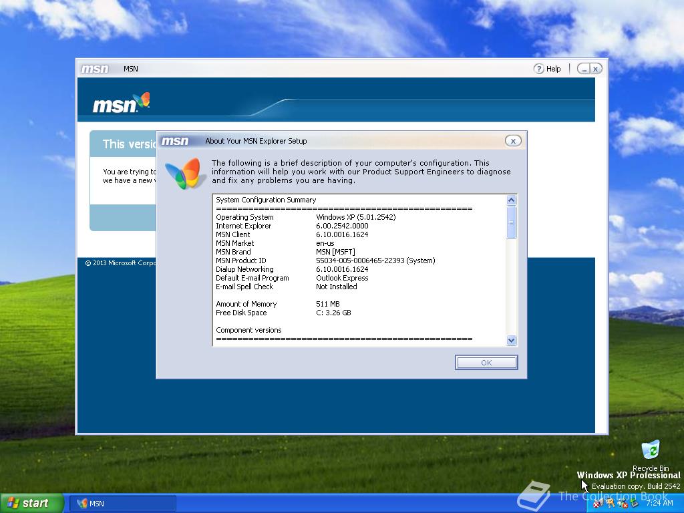Select the Amount of Memory label

(246, 304)
